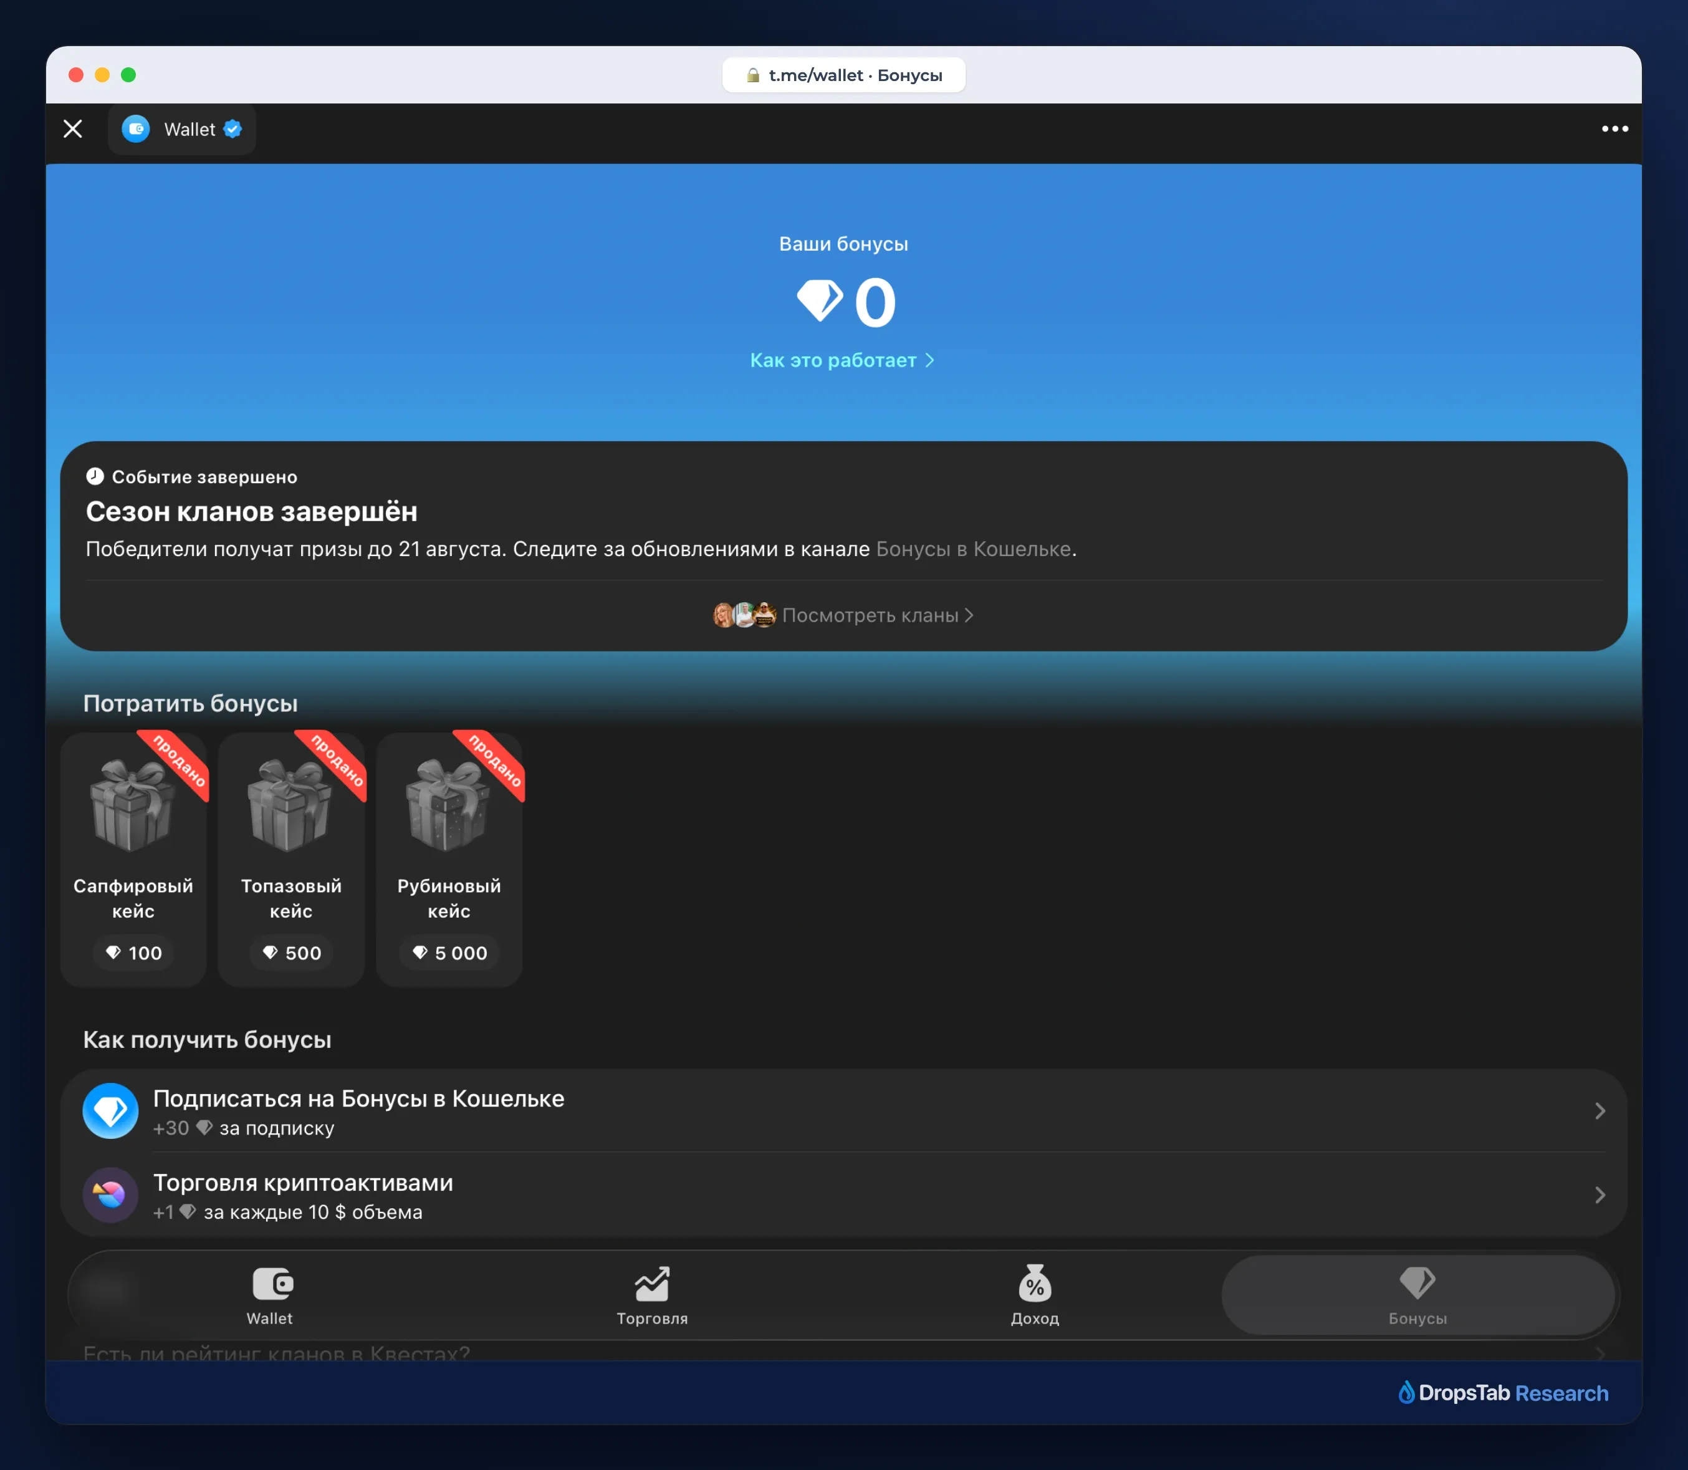
Task: Switch to the Бонусы tab
Action: [x=1417, y=1296]
